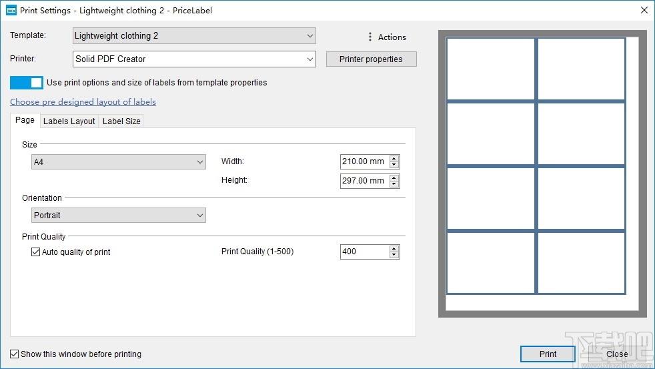Expand the Template dropdown Lightweight clothing 2
655x369 pixels.
pyautogui.click(x=194, y=36)
